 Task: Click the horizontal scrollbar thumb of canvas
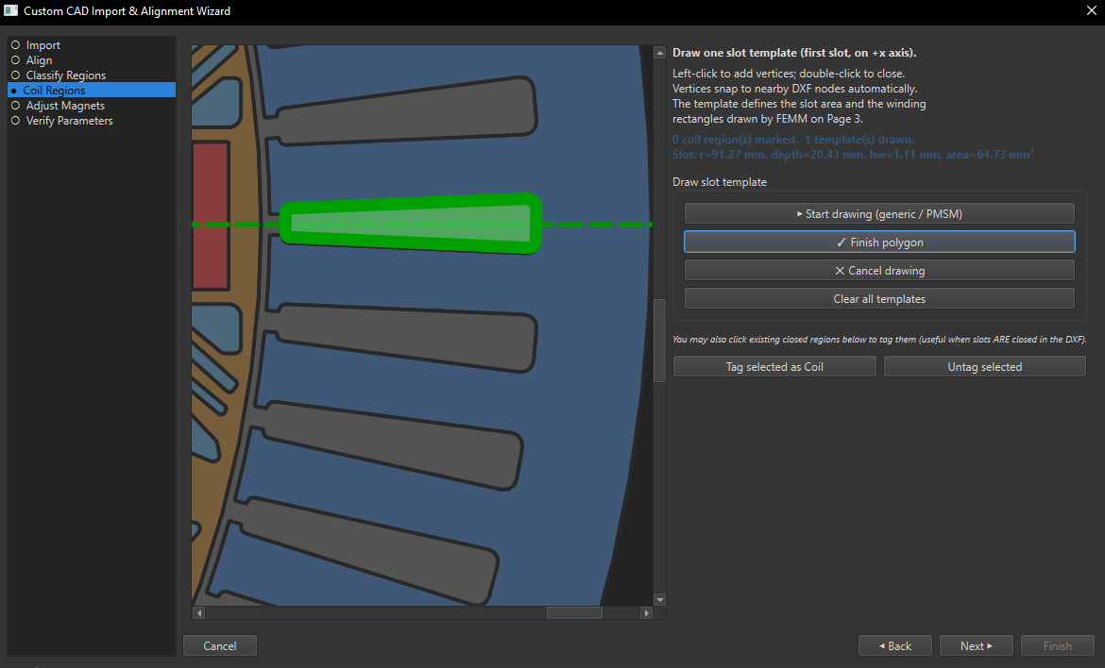[574, 613]
